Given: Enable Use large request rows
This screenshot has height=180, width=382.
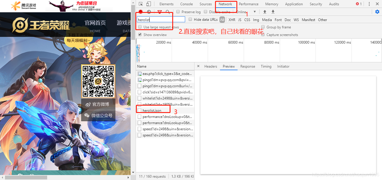Looking at the screenshot, I should coord(140,27).
